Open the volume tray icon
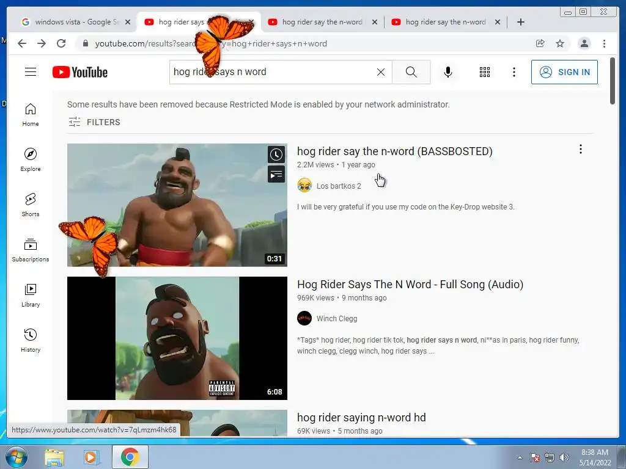Viewport: 626px width, 469px height. coord(564,457)
